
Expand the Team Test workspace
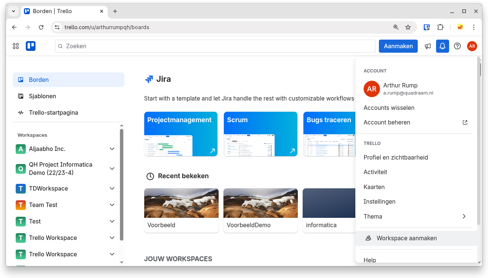[112, 205]
